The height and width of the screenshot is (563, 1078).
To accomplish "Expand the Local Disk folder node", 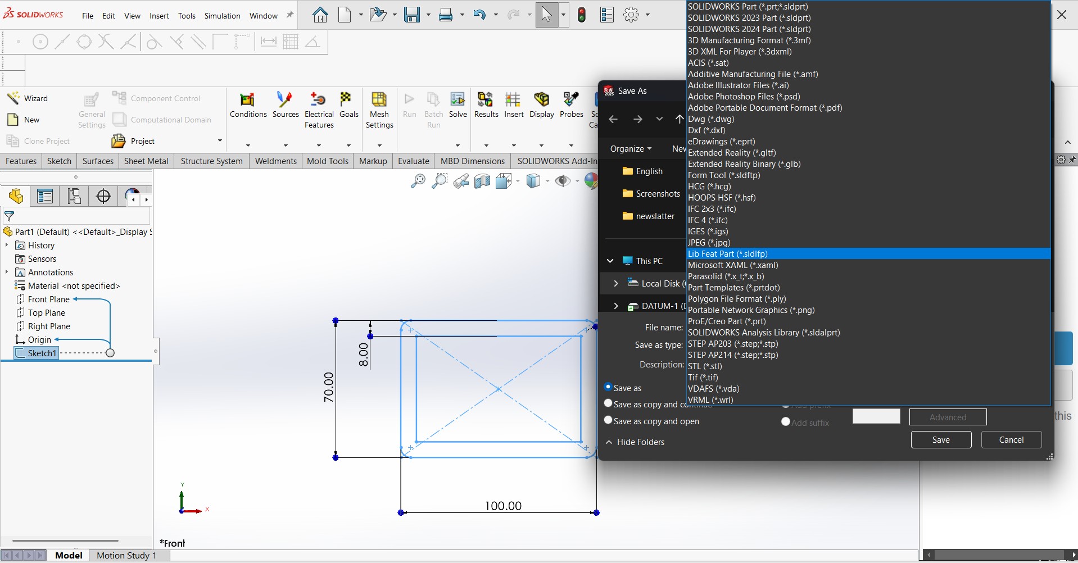I will click(616, 284).
